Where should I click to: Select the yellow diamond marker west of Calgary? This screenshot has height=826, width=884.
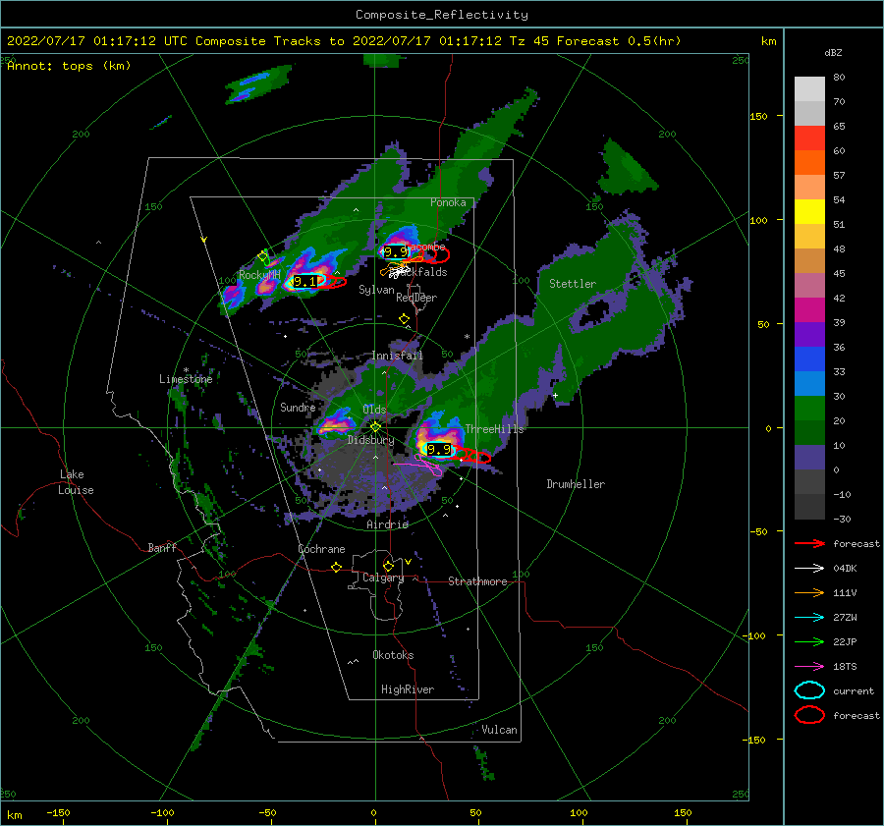click(x=337, y=568)
